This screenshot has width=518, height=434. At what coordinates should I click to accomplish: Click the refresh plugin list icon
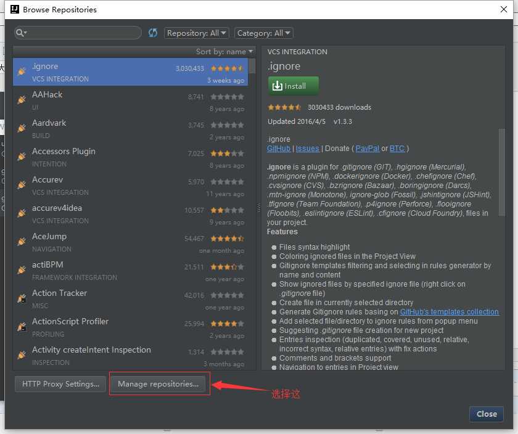tap(153, 33)
